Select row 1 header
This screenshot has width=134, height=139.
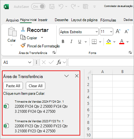88,78
